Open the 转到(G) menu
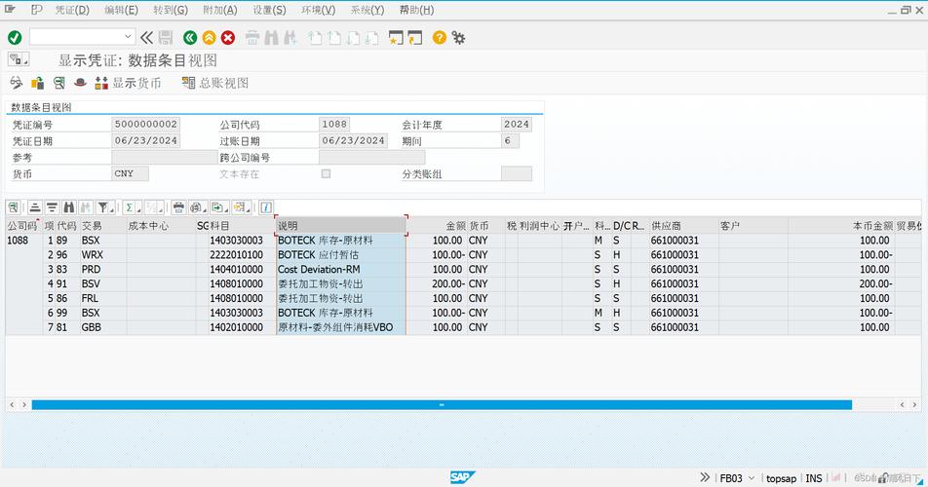 pyautogui.click(x=171, y=10)
